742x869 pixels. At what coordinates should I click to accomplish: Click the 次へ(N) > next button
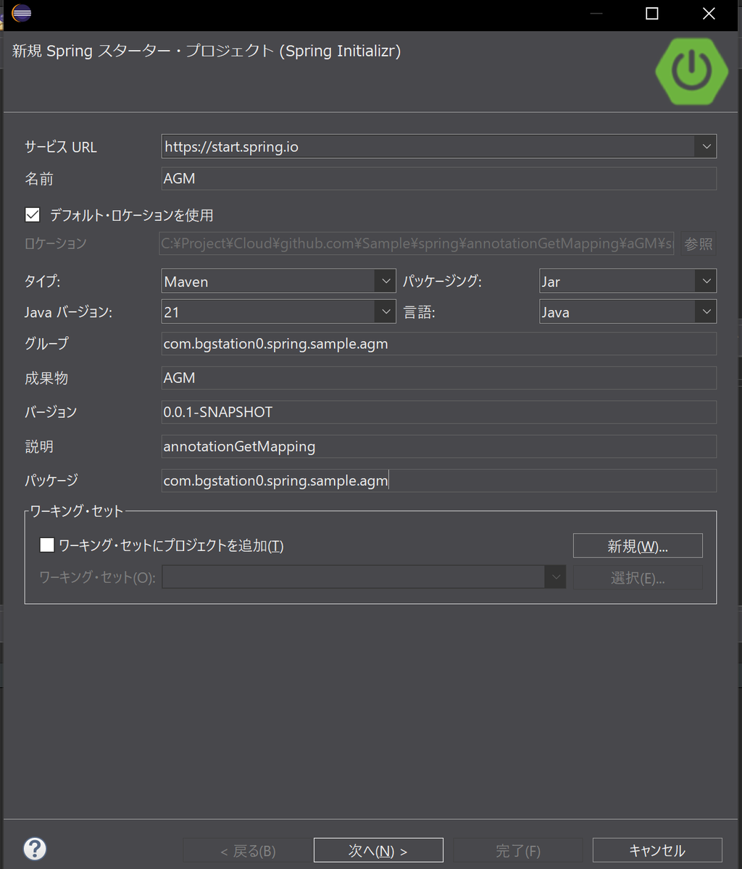point(378,850)
